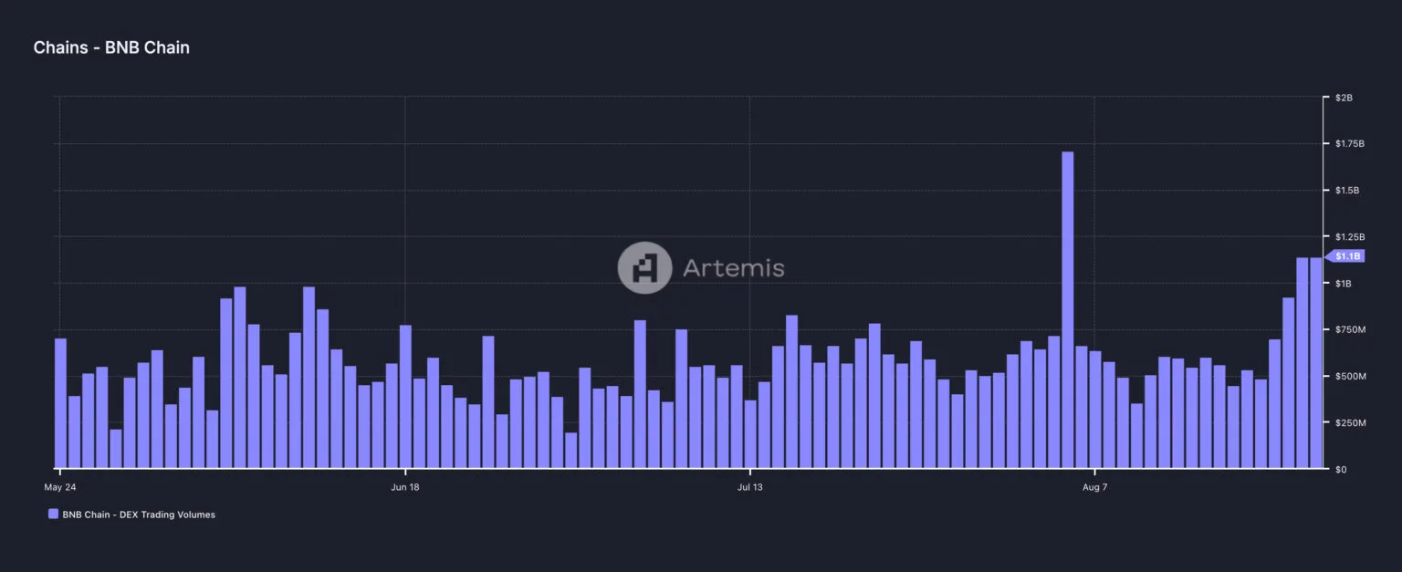Click the last bar on the chart
The height and width of the screenshot is (572, 1402).
tap(1314, 365)
